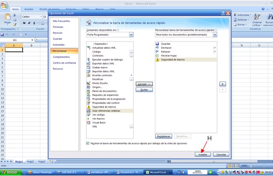The height and width of the screenshot is (176, 273).
Task: Select Seguridad de macros icon in right list
Action: click(157, 60)
